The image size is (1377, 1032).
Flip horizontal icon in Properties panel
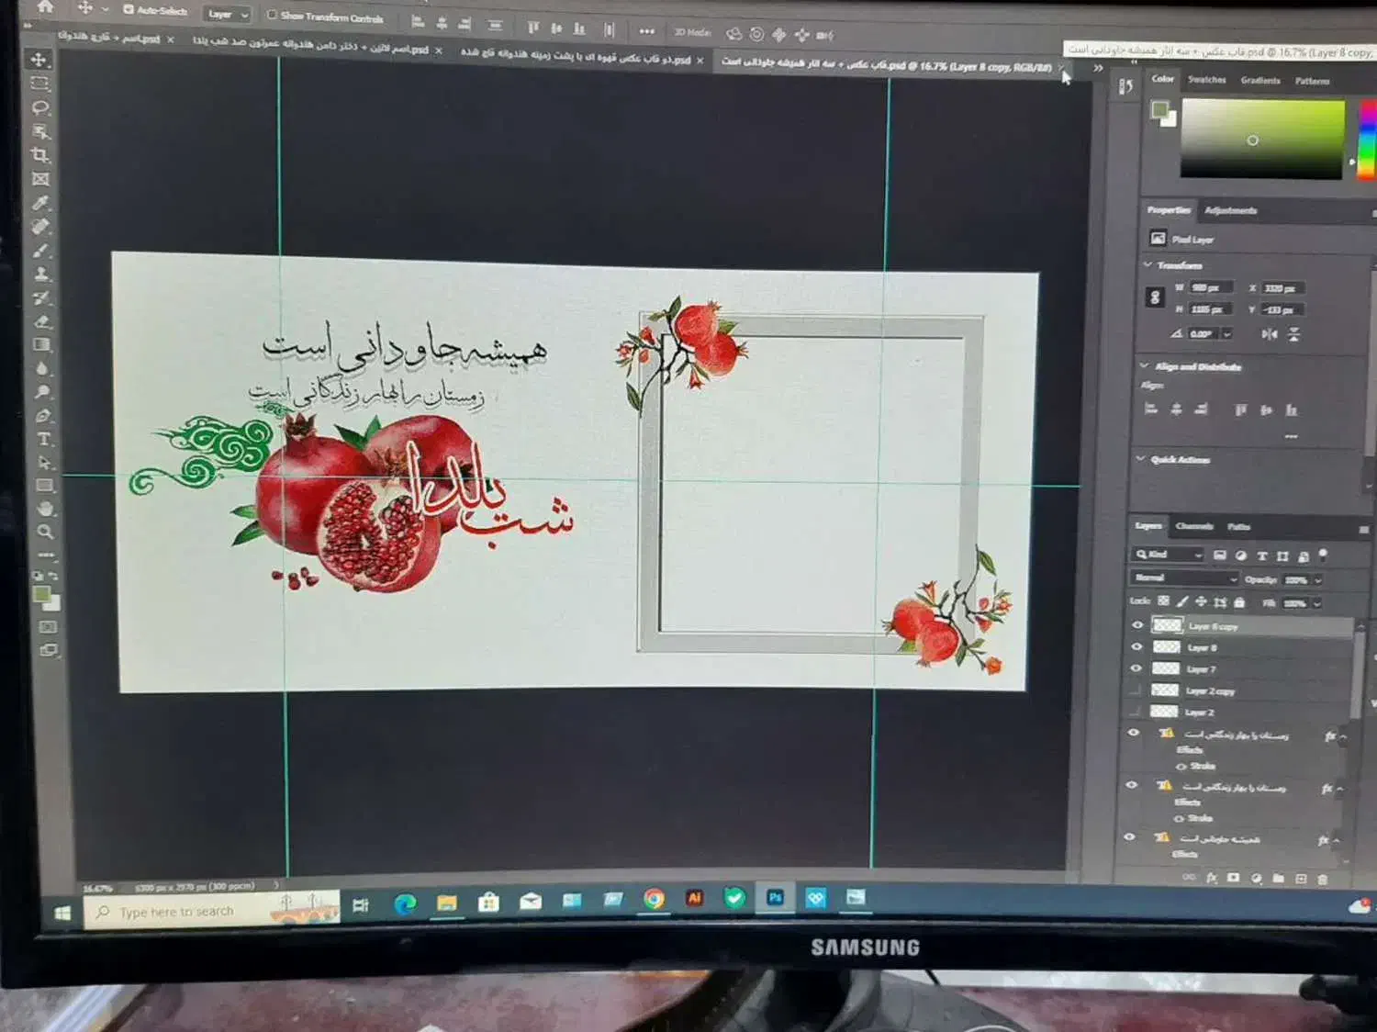(x=1270, y=334)
